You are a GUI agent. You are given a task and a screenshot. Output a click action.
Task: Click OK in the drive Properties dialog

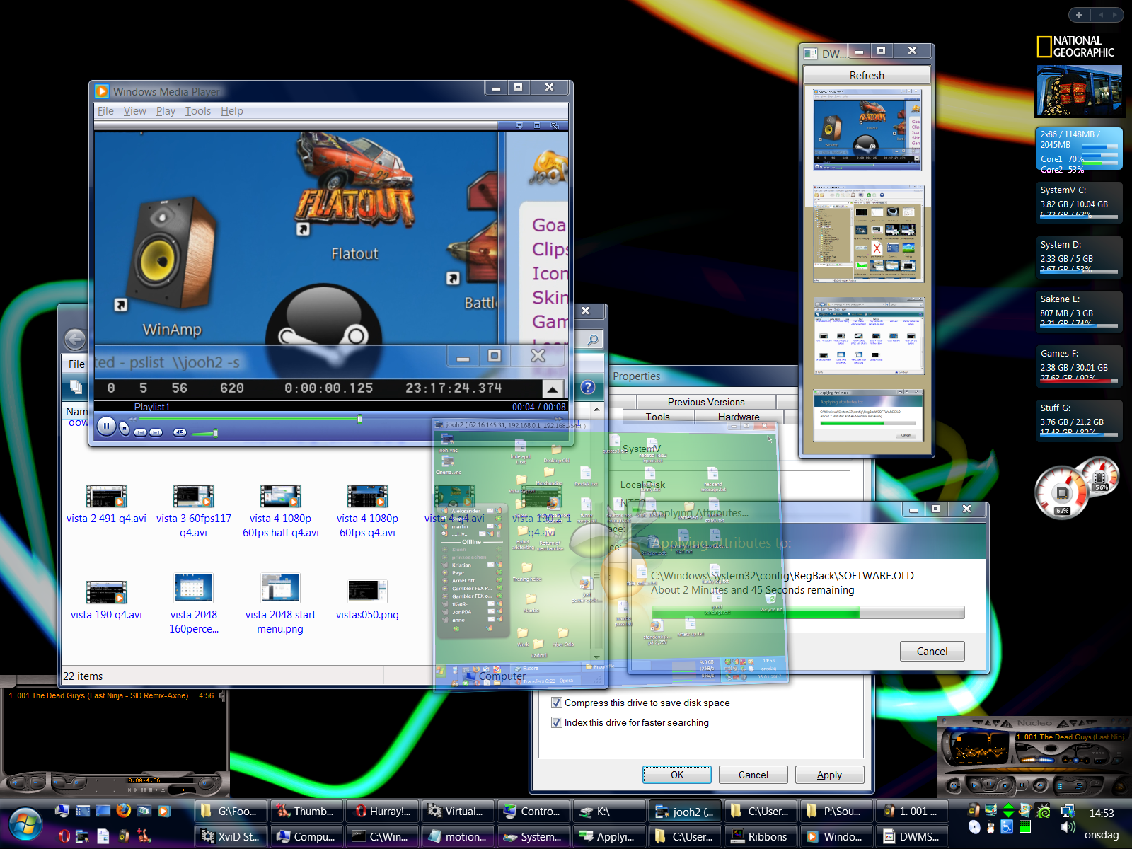point(677,775)
